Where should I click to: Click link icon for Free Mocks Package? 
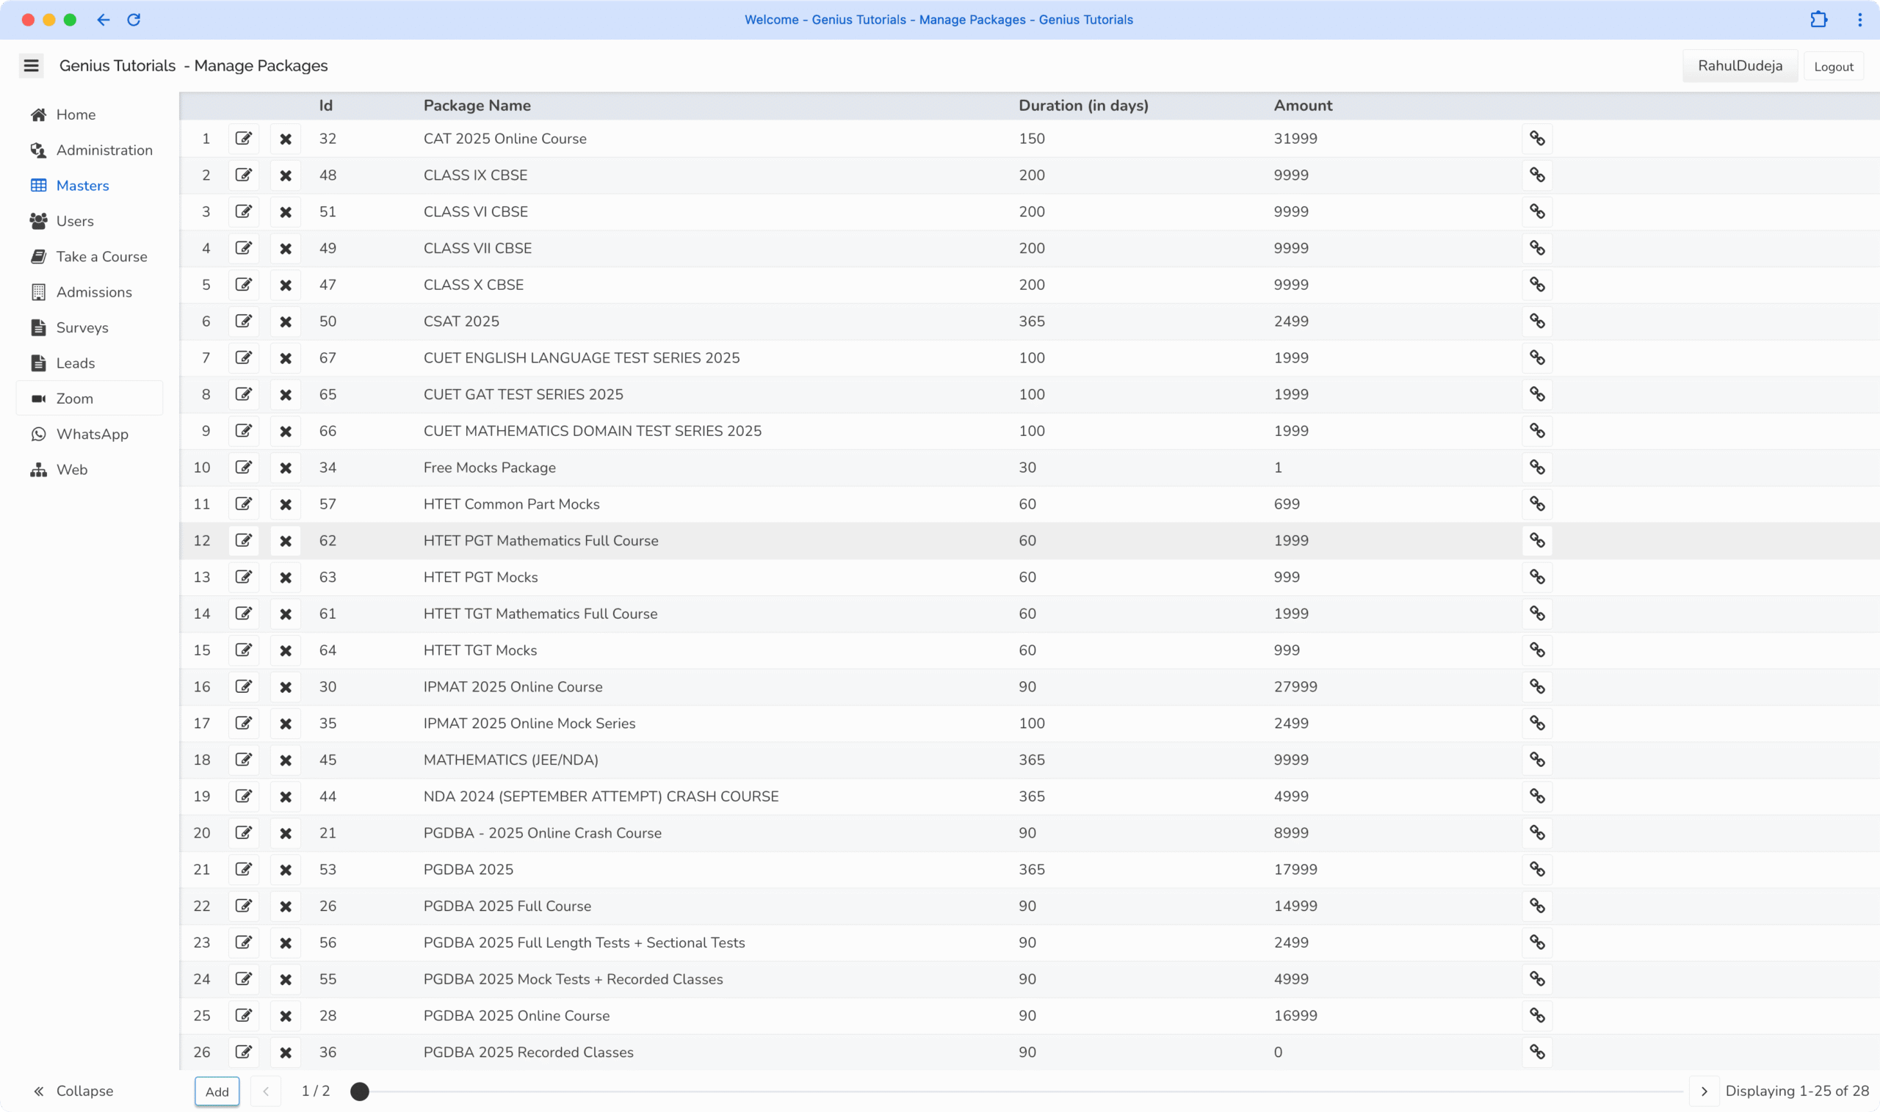[1537, 468]
